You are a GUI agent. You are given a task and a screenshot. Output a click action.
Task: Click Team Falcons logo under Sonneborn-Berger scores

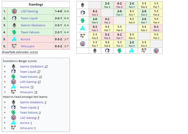click(x=13, y=77)
